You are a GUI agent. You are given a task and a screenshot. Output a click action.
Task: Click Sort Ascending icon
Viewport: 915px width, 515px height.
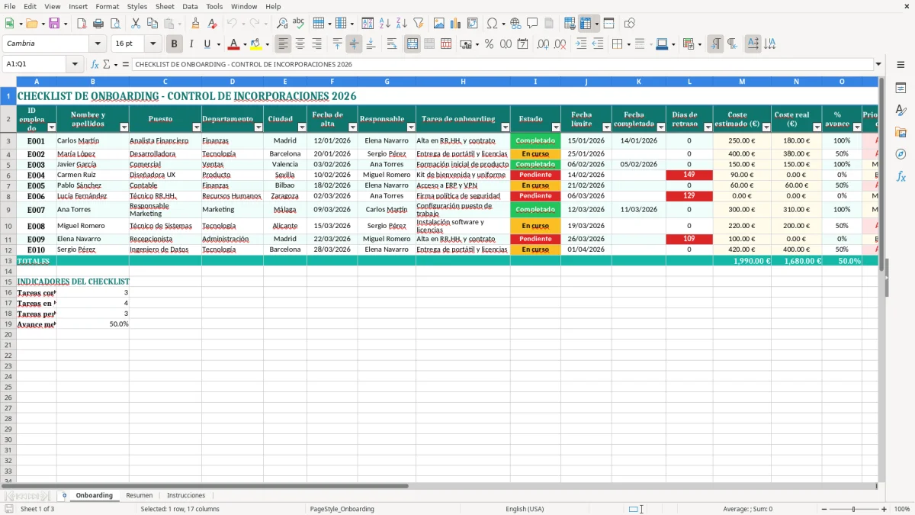(x=385, y=24)
